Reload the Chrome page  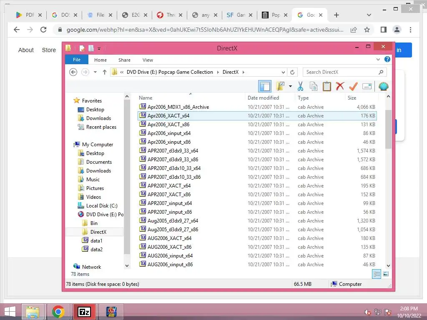43,30
